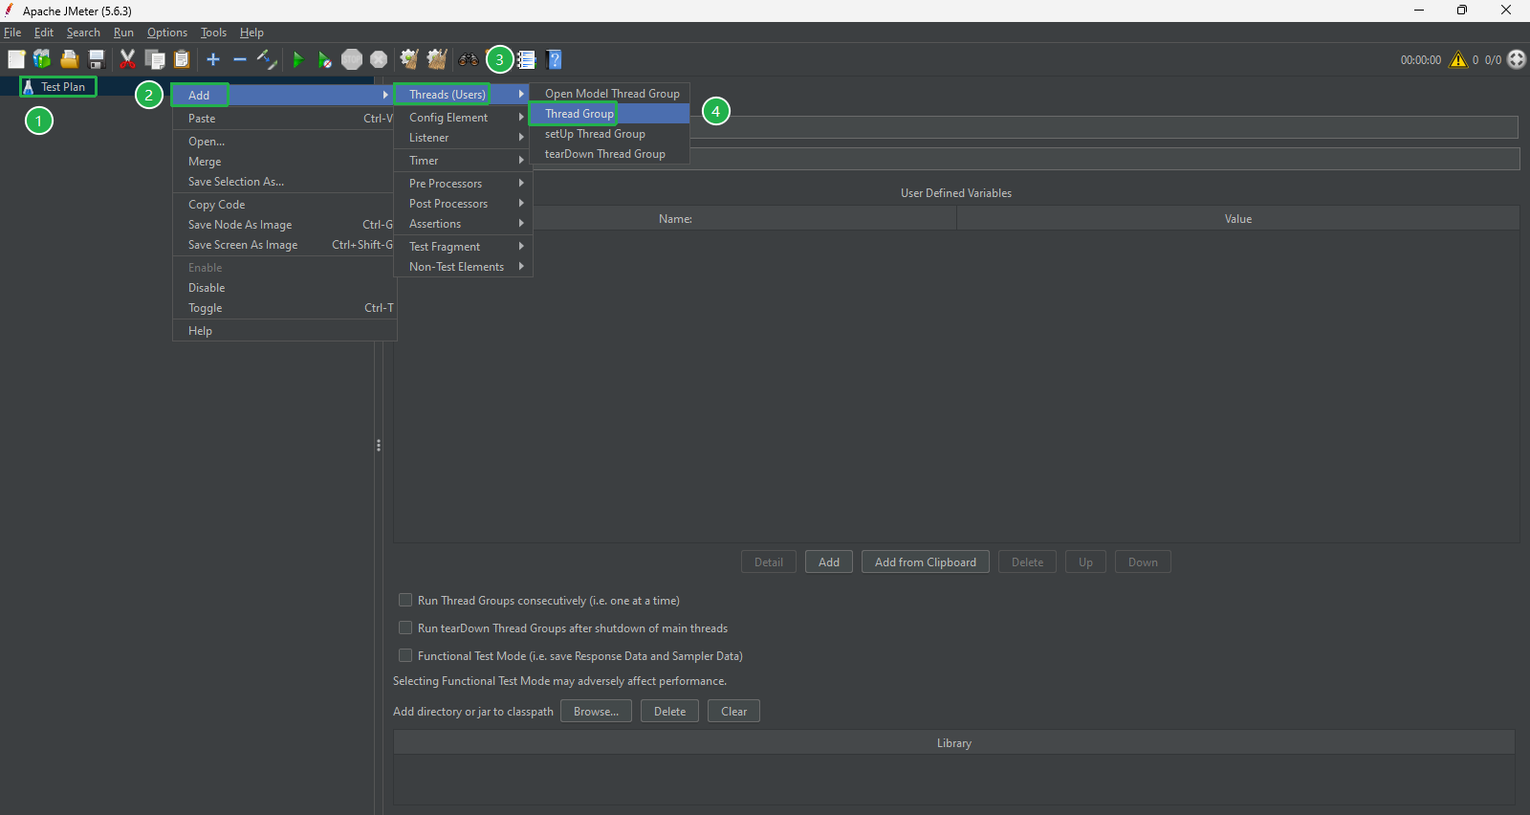Image resolution: width=1530 pixels, height=815 pixels.
Task: Click the New test plan icon
Action: pos(15,59)
